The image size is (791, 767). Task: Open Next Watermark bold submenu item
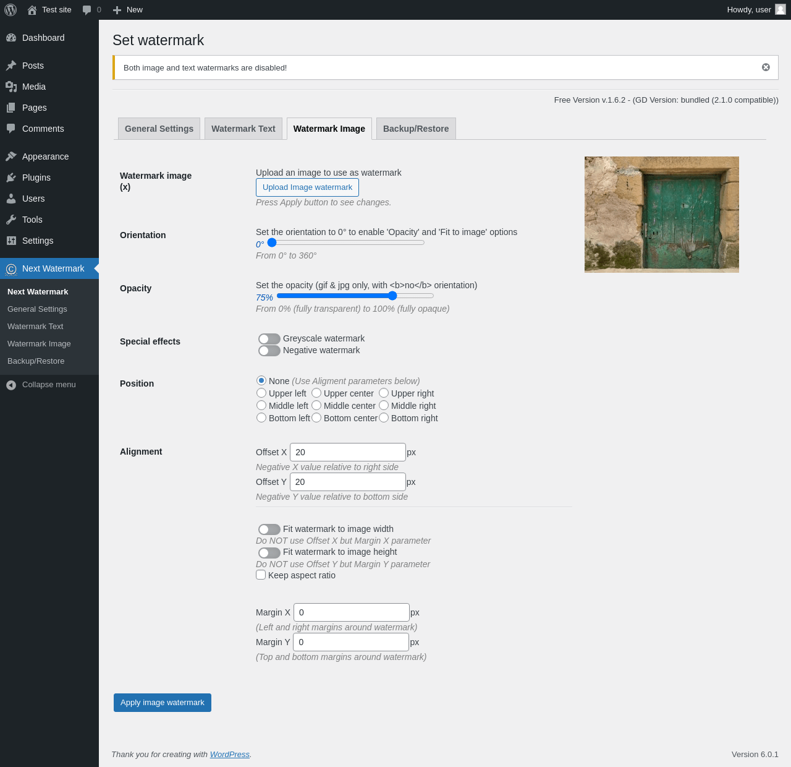tap(38, 292)
